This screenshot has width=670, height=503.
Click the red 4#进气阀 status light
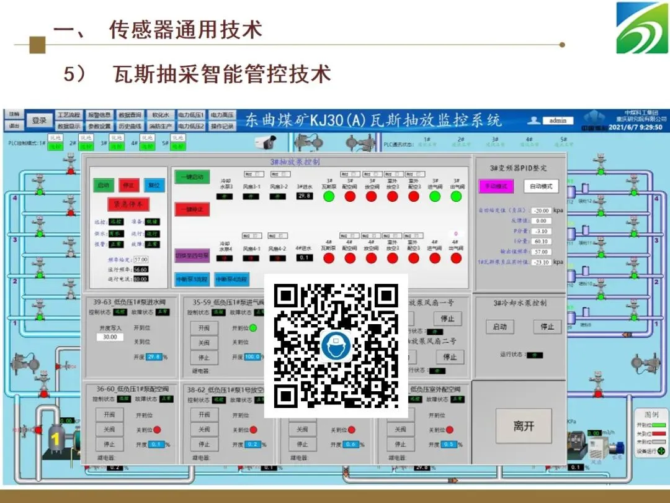pyautogui.click(x=435, y=258)
